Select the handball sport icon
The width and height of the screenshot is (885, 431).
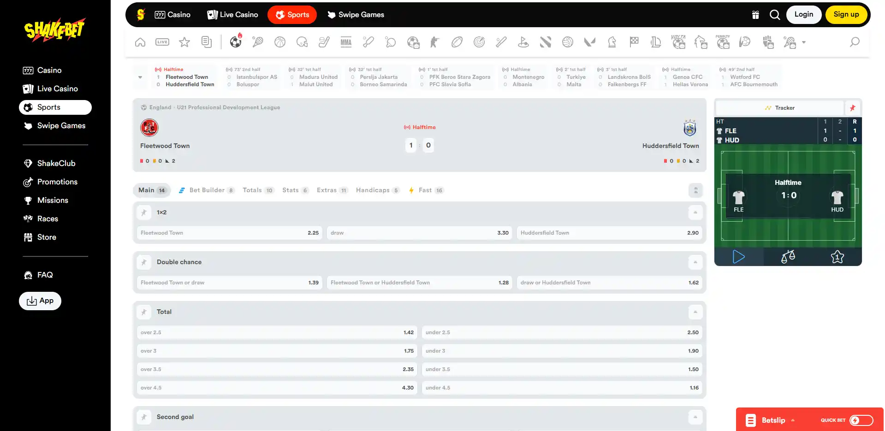coord(745,42)
